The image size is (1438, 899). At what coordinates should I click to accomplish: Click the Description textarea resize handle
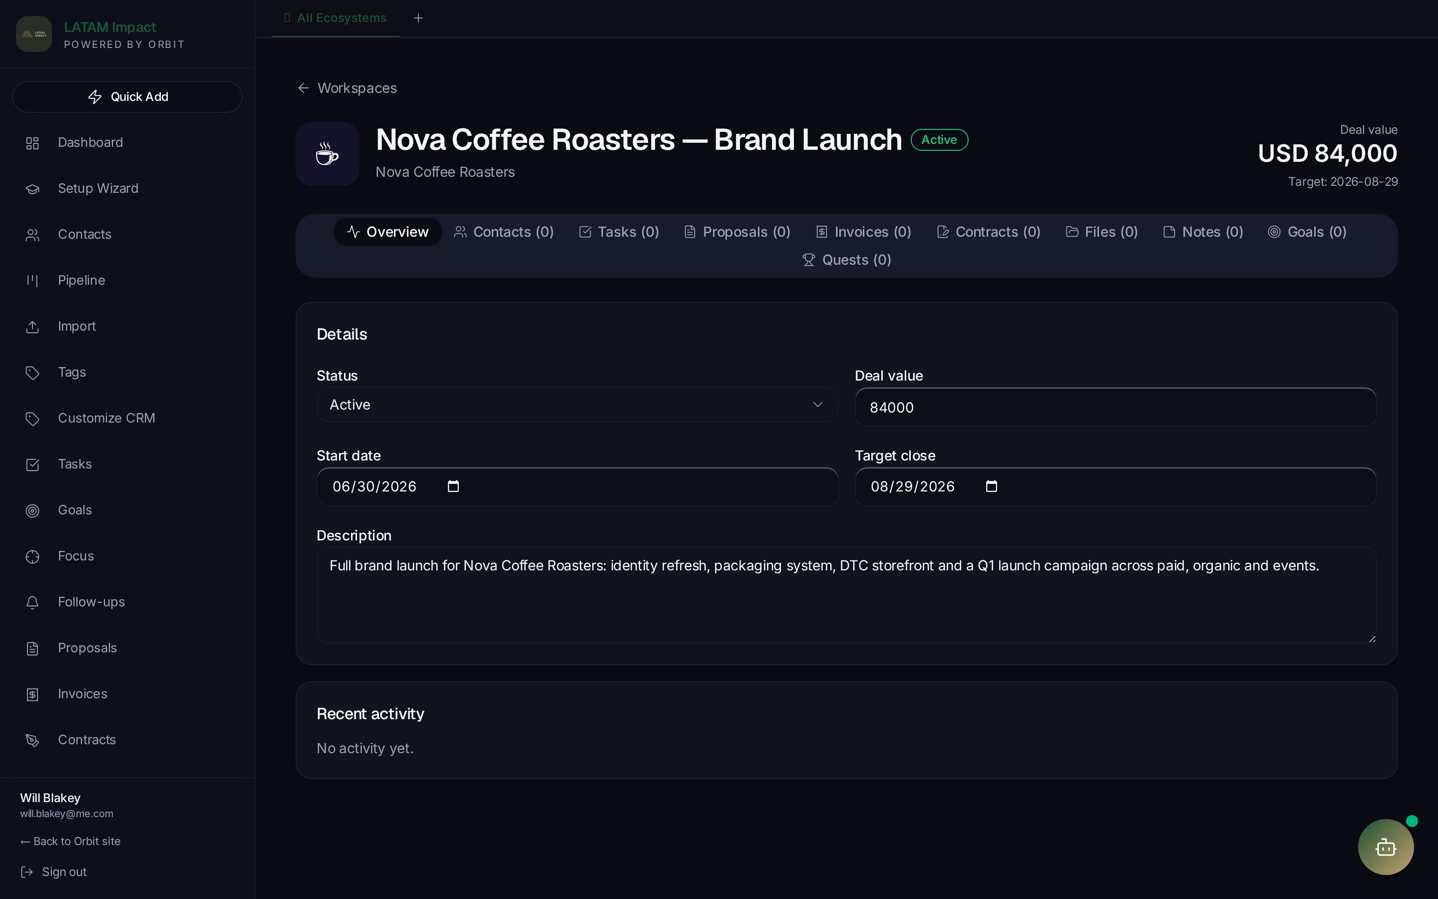click(x=1372, y=639)
